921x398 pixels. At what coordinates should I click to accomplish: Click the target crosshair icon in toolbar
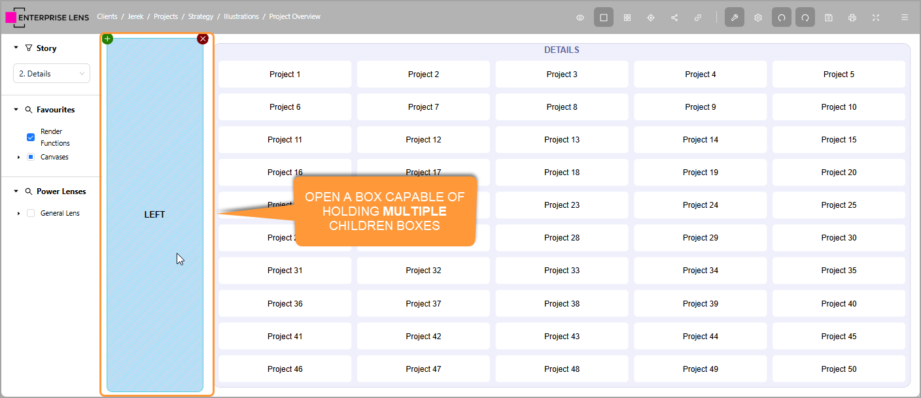tap(651, 18)
